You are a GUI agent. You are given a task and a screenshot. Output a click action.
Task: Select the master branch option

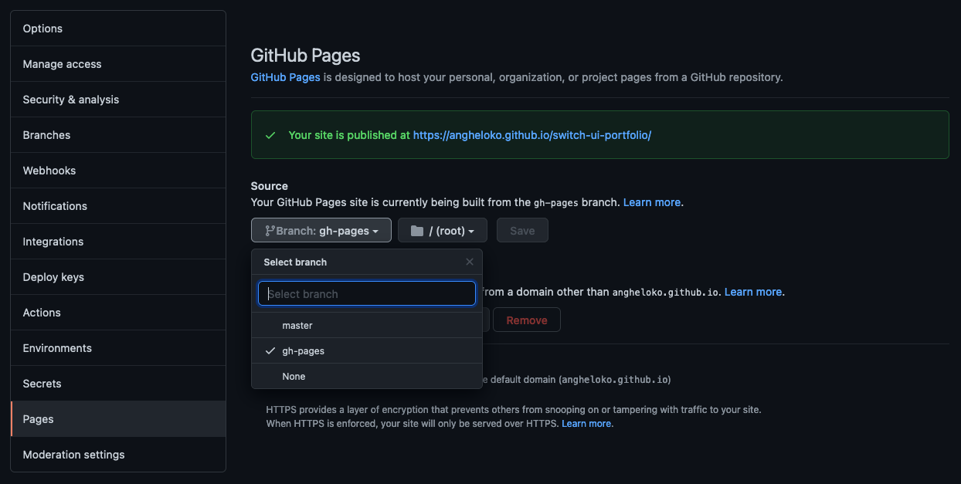tap(297, 326)
